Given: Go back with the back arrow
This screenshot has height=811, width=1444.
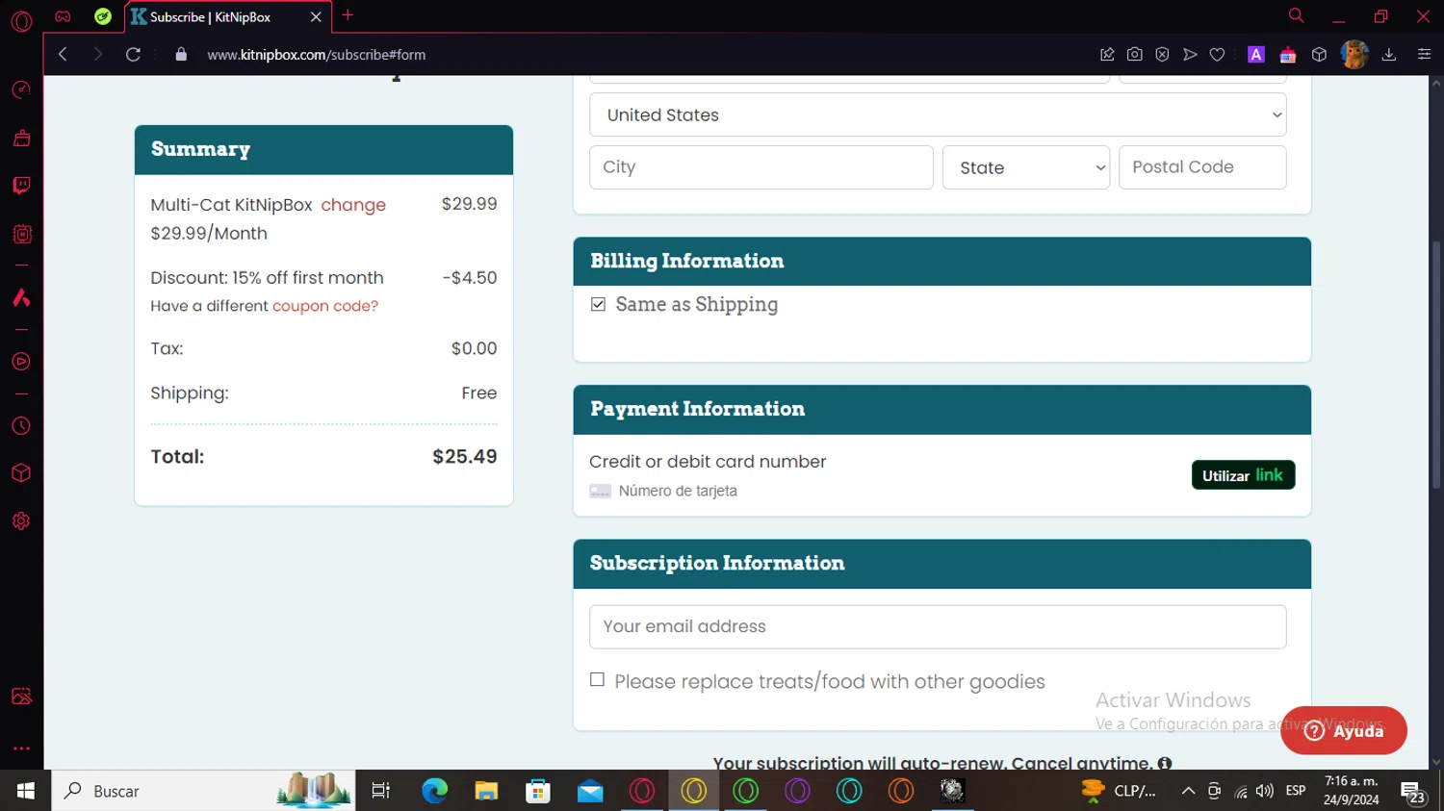Looking at the screenshot, I should pos(63,55).
